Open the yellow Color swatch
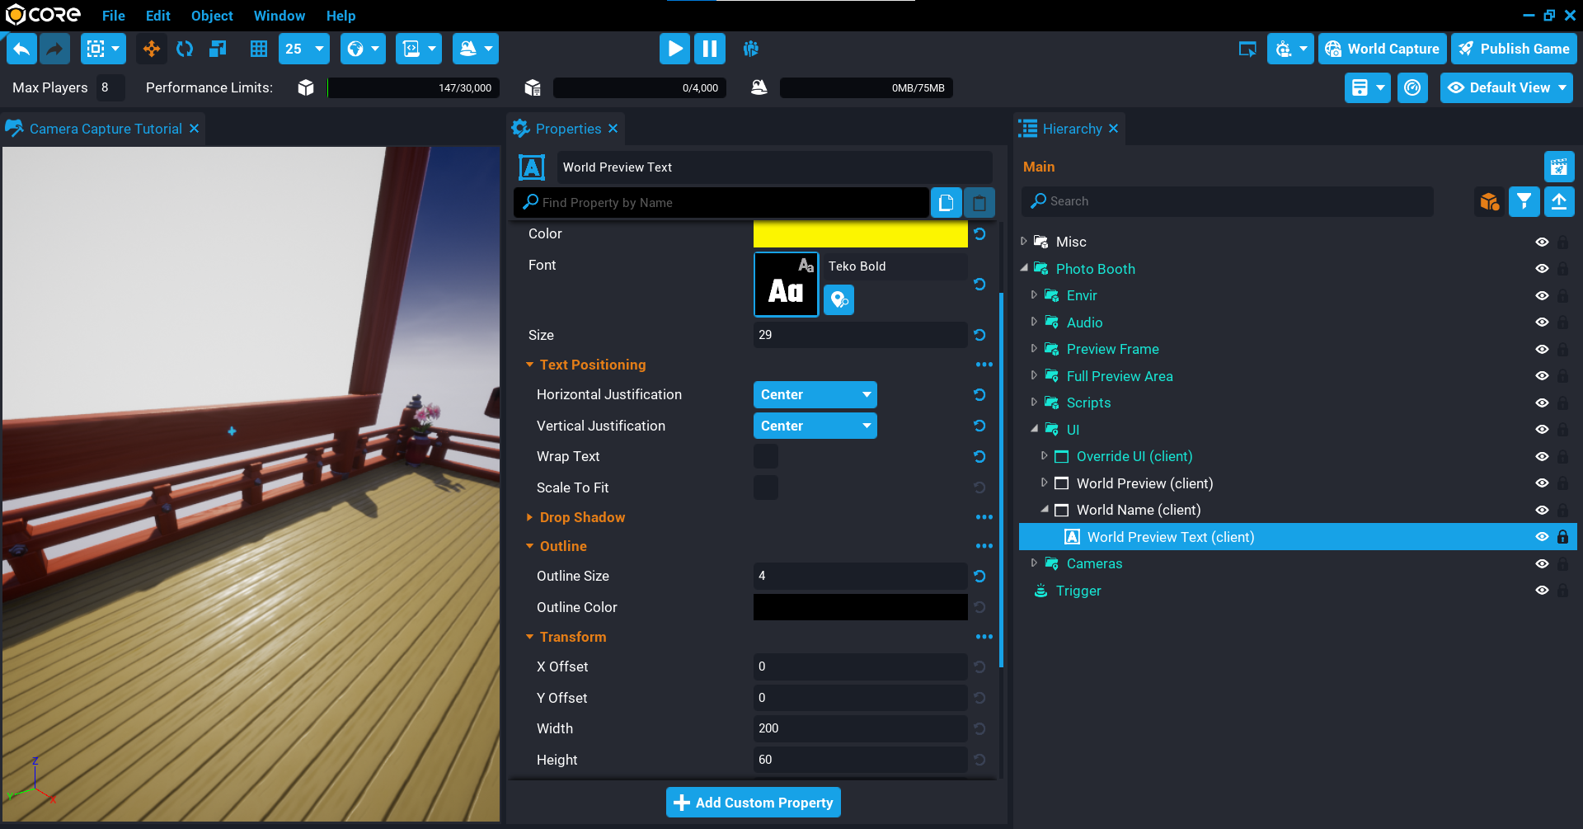 860,234
